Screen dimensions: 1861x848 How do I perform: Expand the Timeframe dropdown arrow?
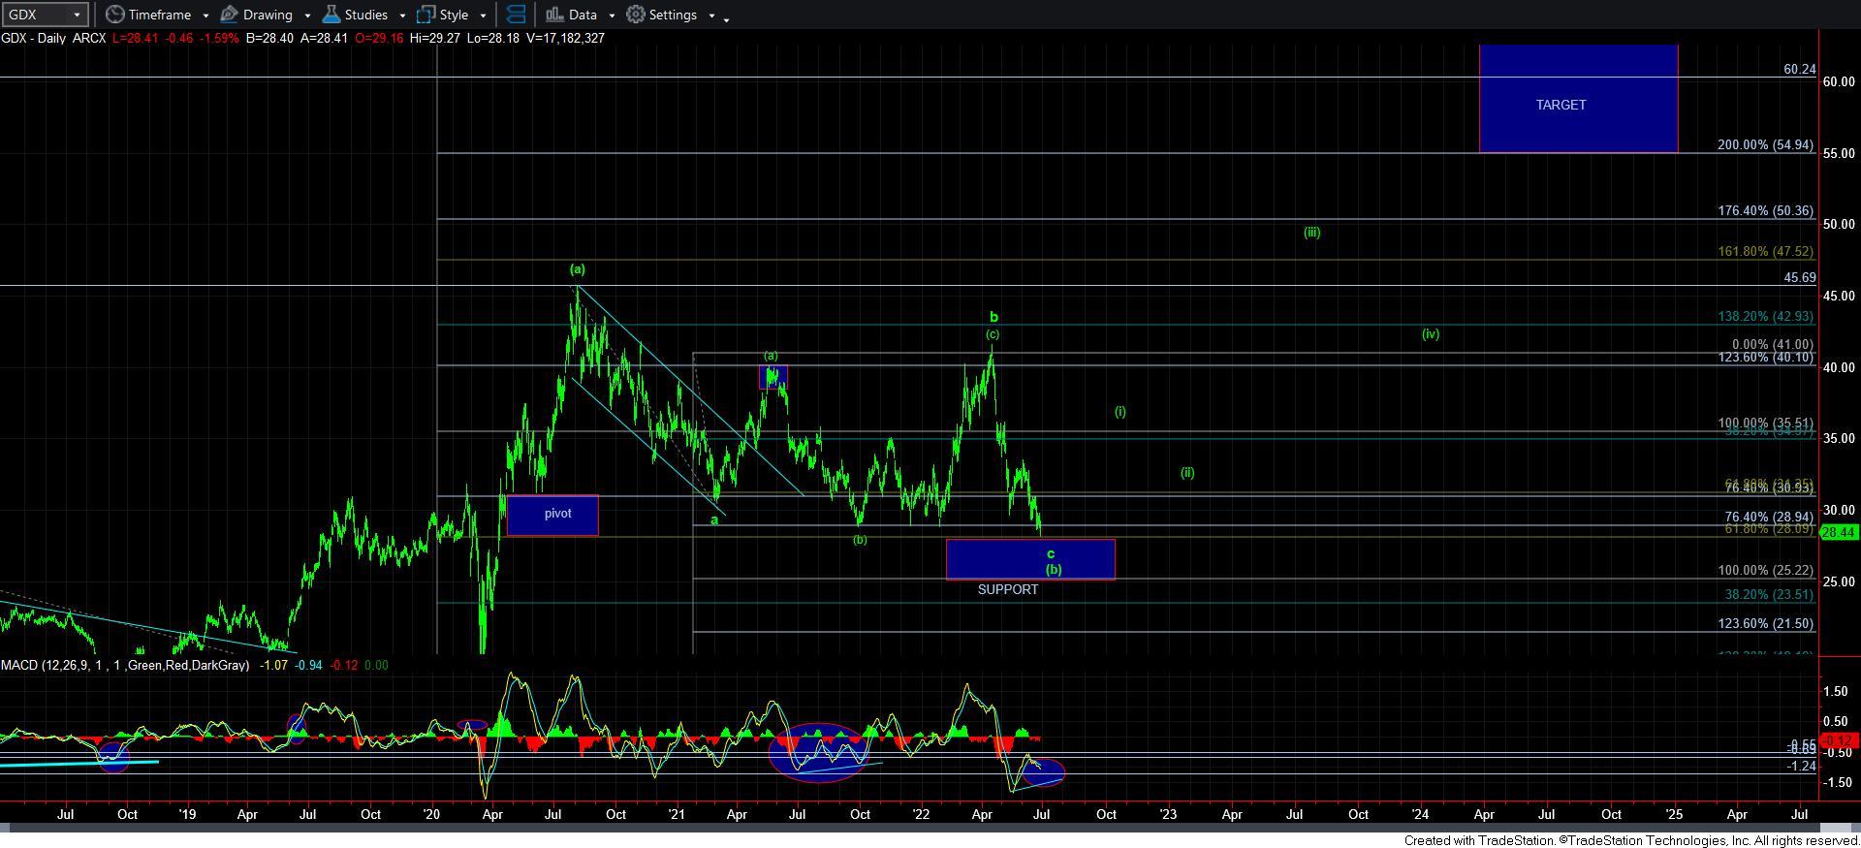pos(205,16)
